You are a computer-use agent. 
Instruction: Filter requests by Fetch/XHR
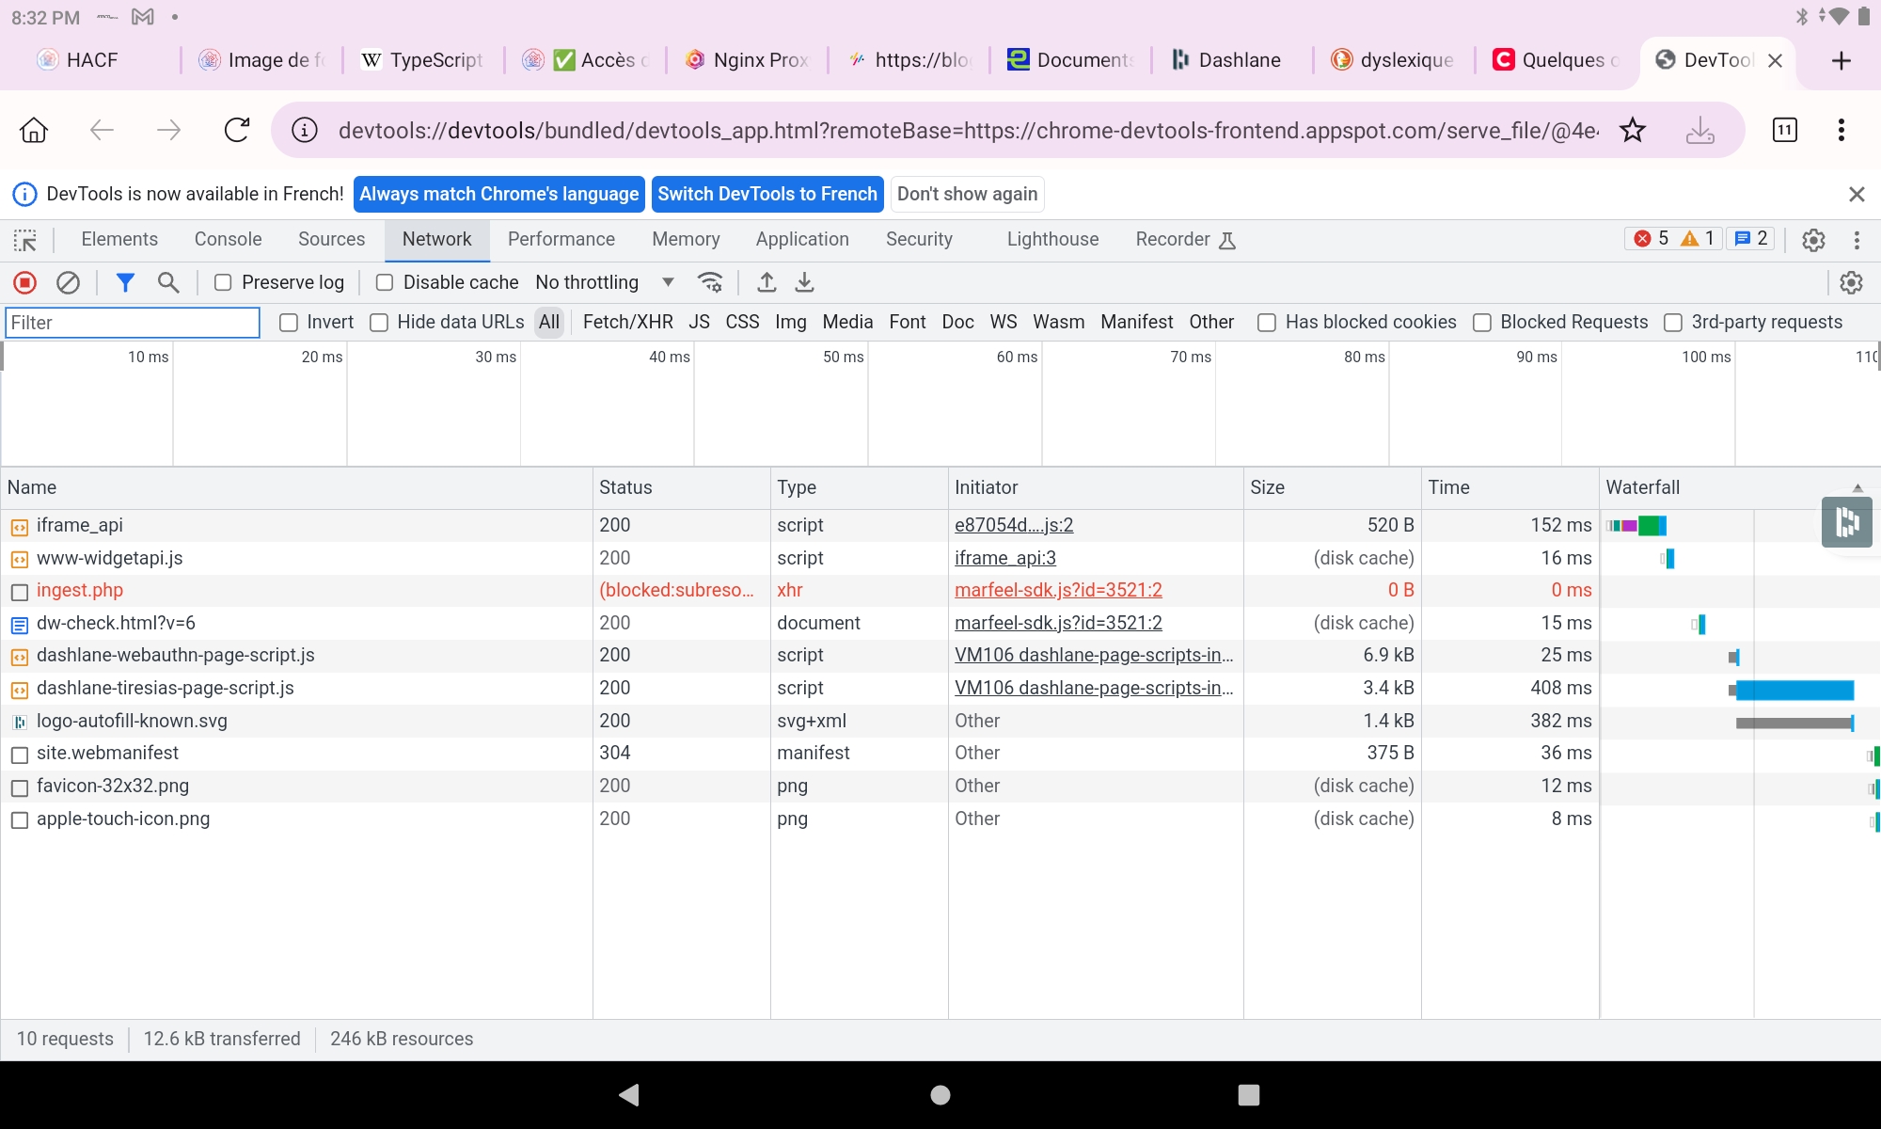[628, 322]
